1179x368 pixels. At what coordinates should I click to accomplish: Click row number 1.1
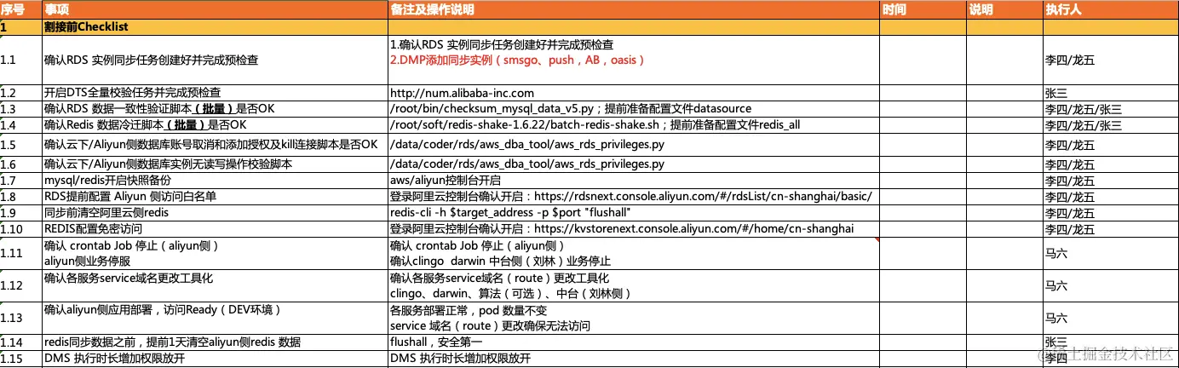(20, 60)
